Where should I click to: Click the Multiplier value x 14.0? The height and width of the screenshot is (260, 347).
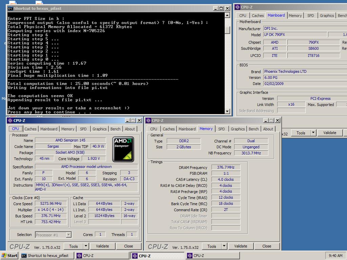click(51, 210)
